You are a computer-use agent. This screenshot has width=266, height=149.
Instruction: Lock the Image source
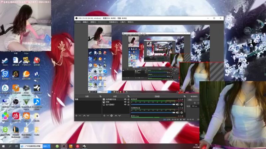coord(128,102)
